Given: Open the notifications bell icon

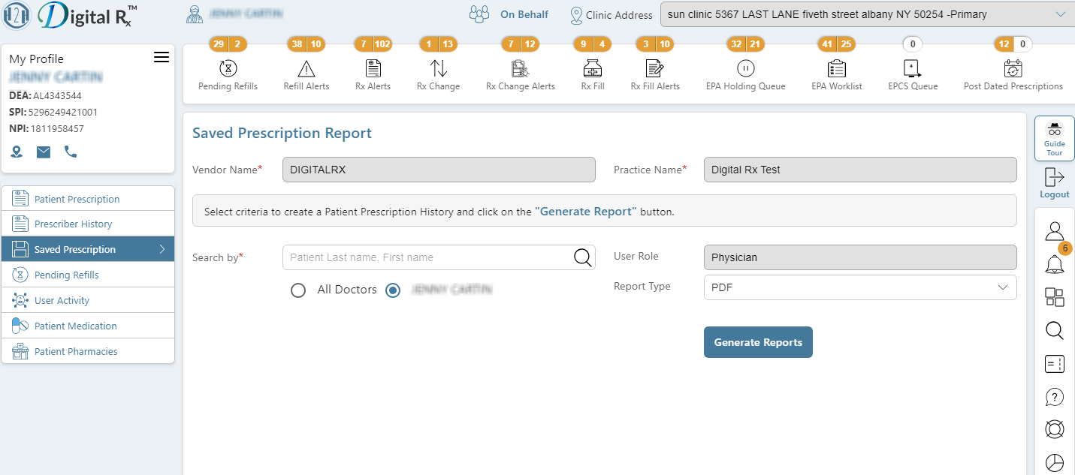Looking at the screenshot, I should click(x=1055, y=263).
